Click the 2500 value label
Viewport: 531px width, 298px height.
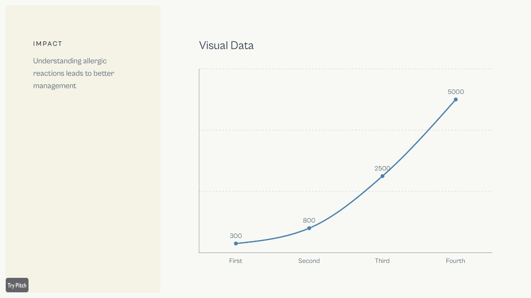382,168
